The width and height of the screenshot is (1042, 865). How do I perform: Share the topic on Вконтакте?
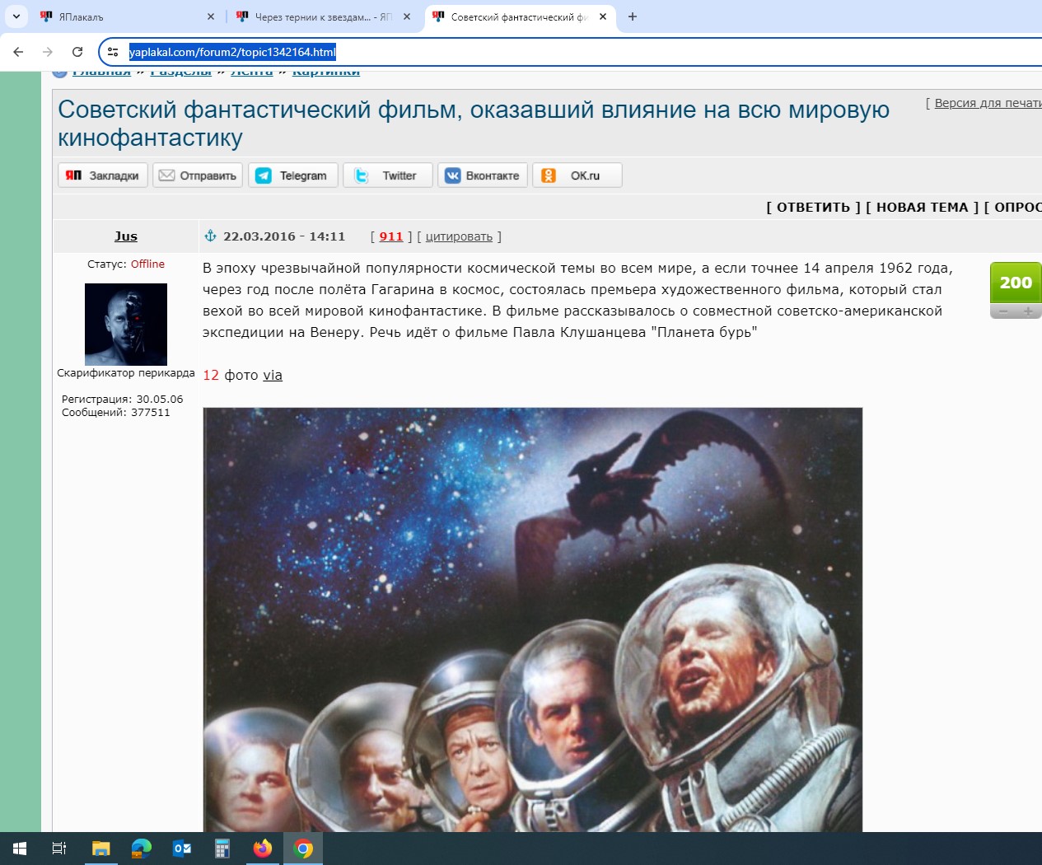pyautogui.click(x=483, y=175)
